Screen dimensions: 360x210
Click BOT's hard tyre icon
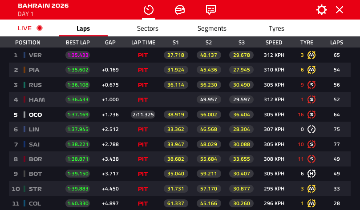pos(311,174)
